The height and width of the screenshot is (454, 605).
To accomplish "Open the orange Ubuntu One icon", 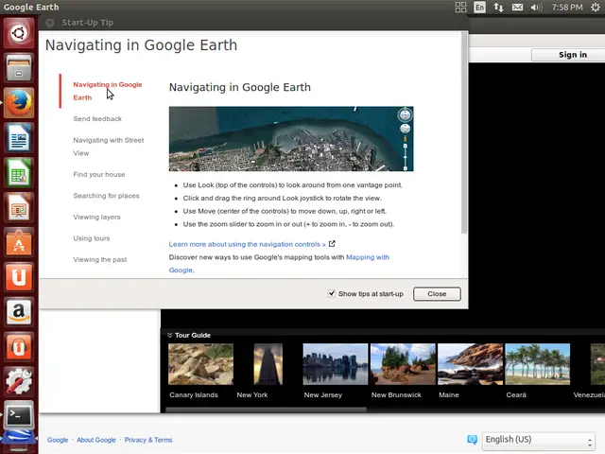I will click(x=19, y=277).
